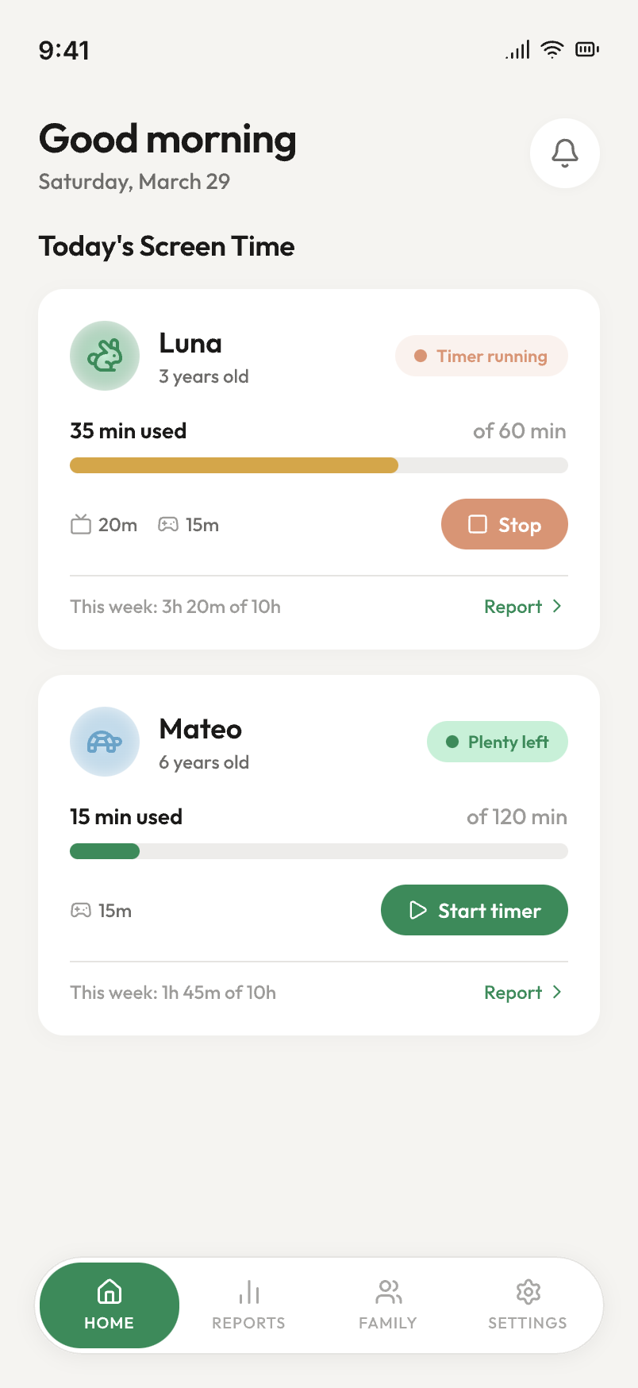
Task: Tap the Timer running status badge
Action: 481,357
